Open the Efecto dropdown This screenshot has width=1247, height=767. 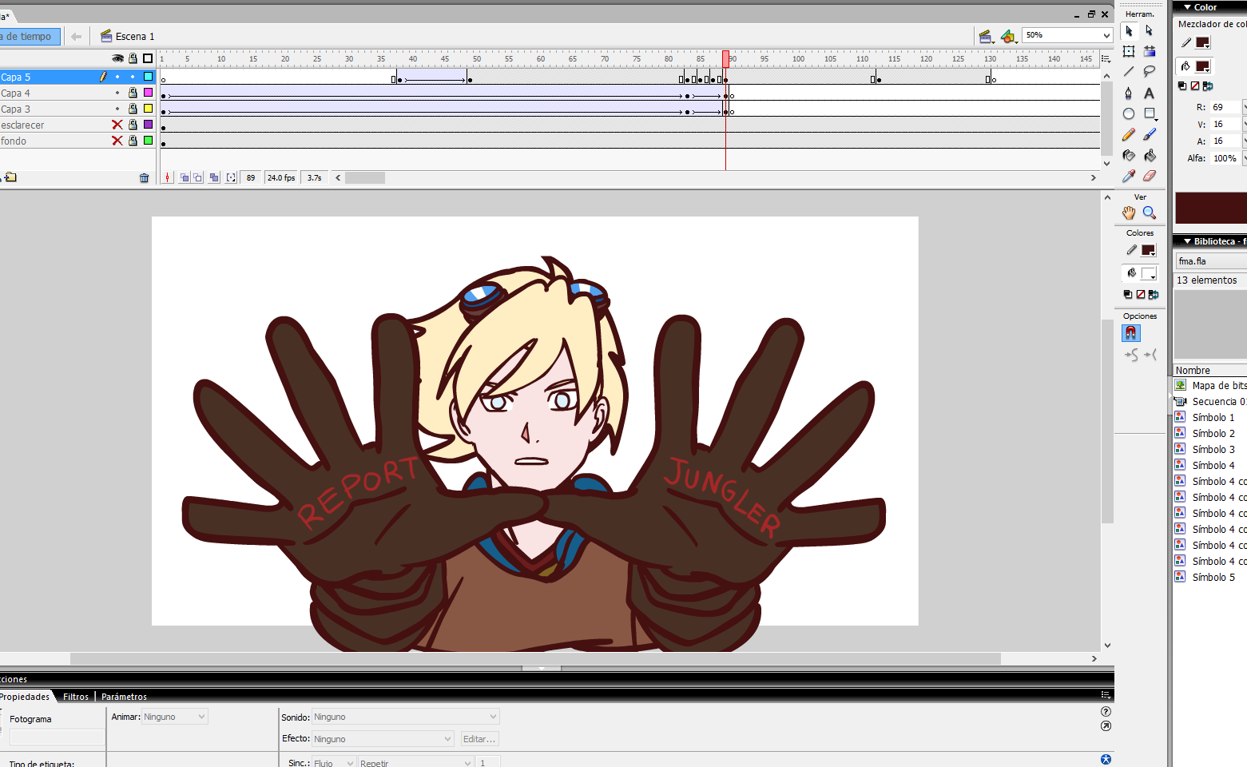383,739
